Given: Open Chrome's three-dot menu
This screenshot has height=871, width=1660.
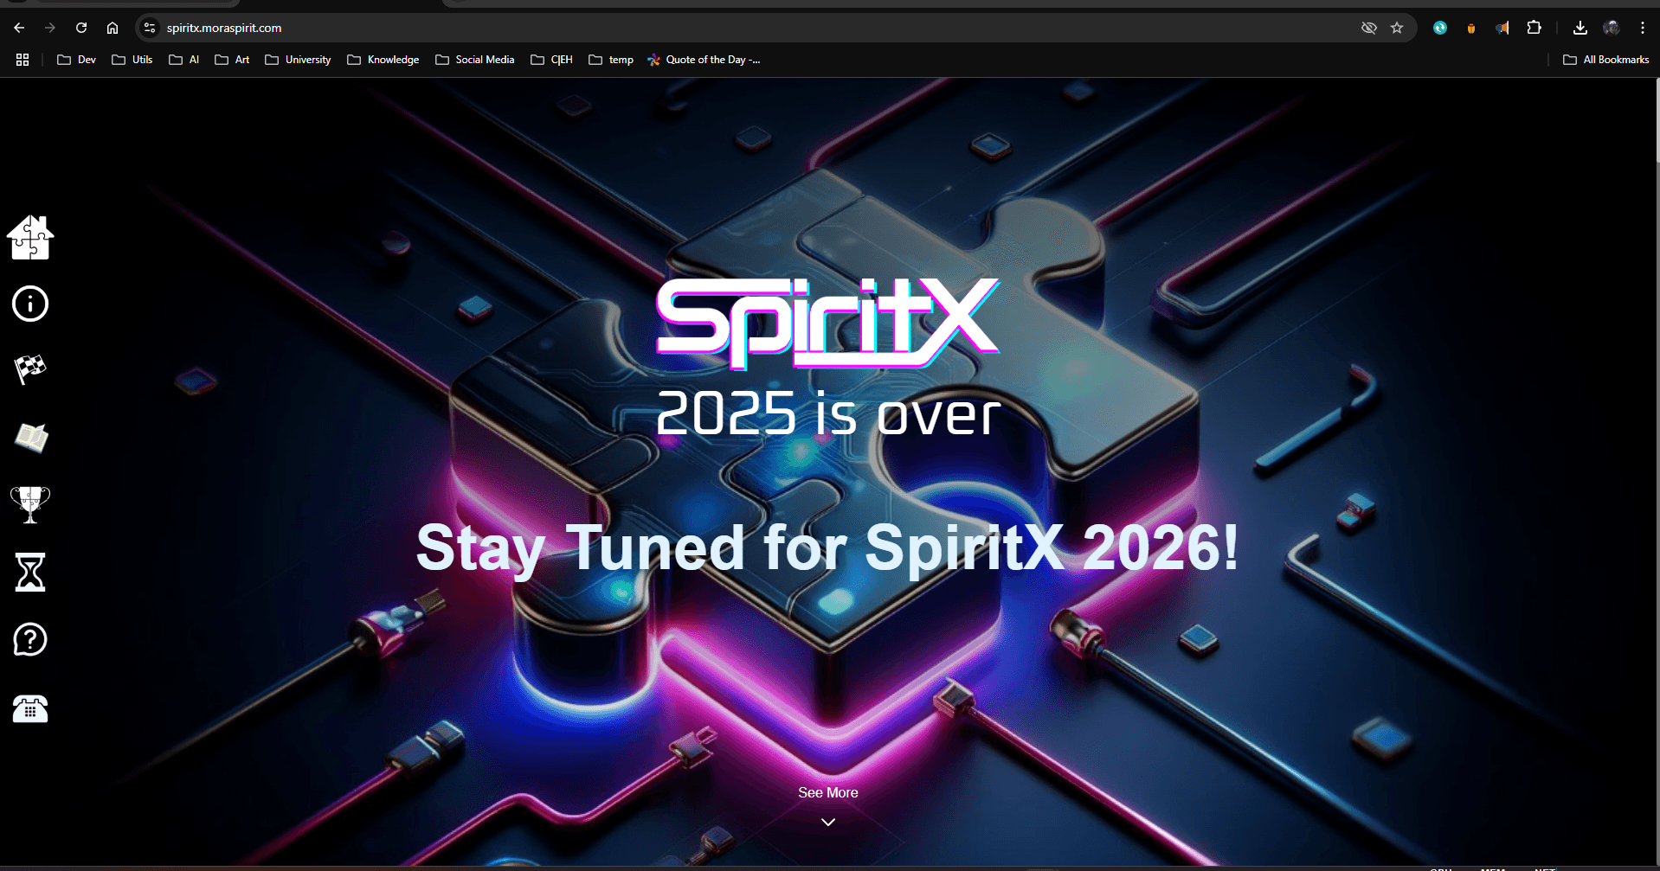Looking at the screenshot, I should [x=1643, y=28].
